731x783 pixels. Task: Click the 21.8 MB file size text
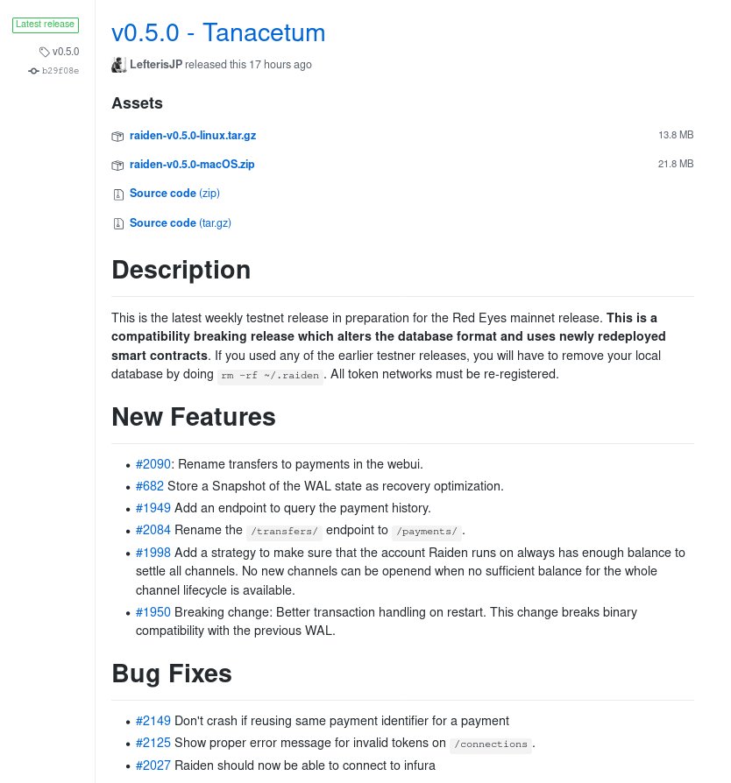coord(676,165)
